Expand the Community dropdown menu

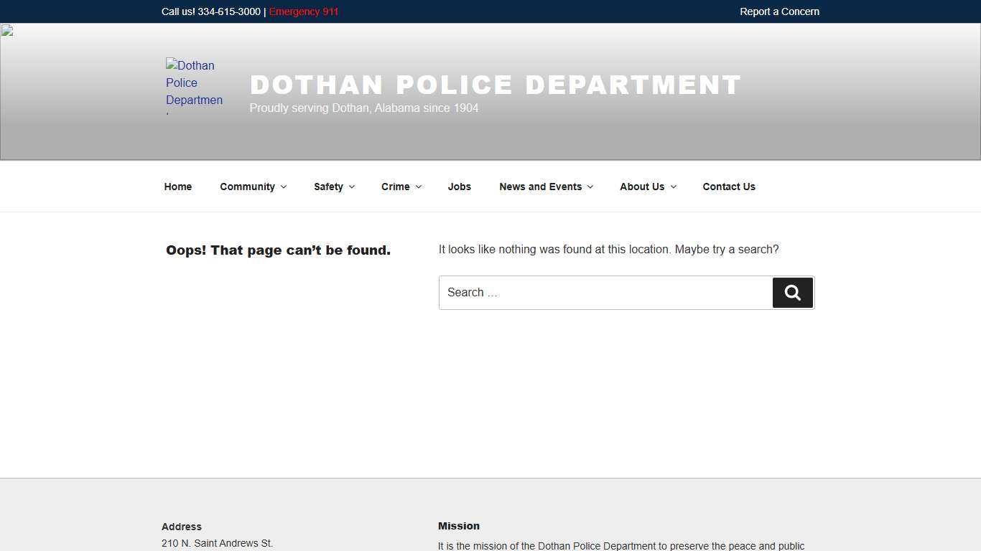coord(252,187)
